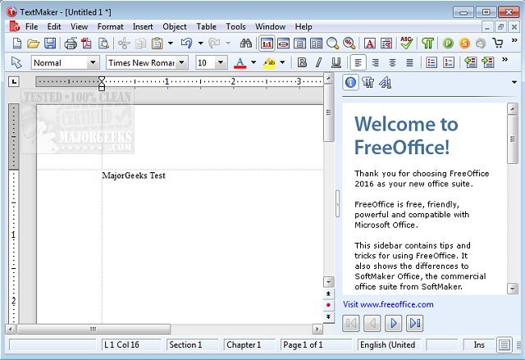Toggle Italic formatting
The width and height of the screenshot is (525, 360).
[x=318, y=62]
